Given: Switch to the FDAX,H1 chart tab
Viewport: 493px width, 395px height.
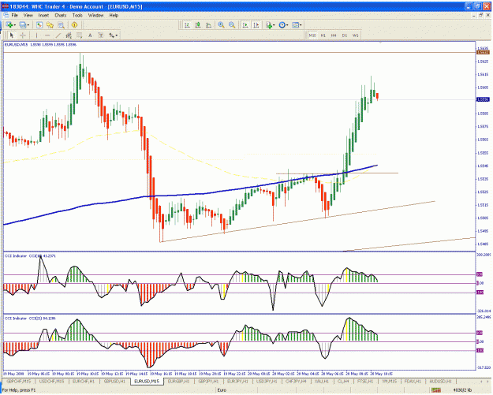Looking at the screenshot, I should click(x=413, y=381).
